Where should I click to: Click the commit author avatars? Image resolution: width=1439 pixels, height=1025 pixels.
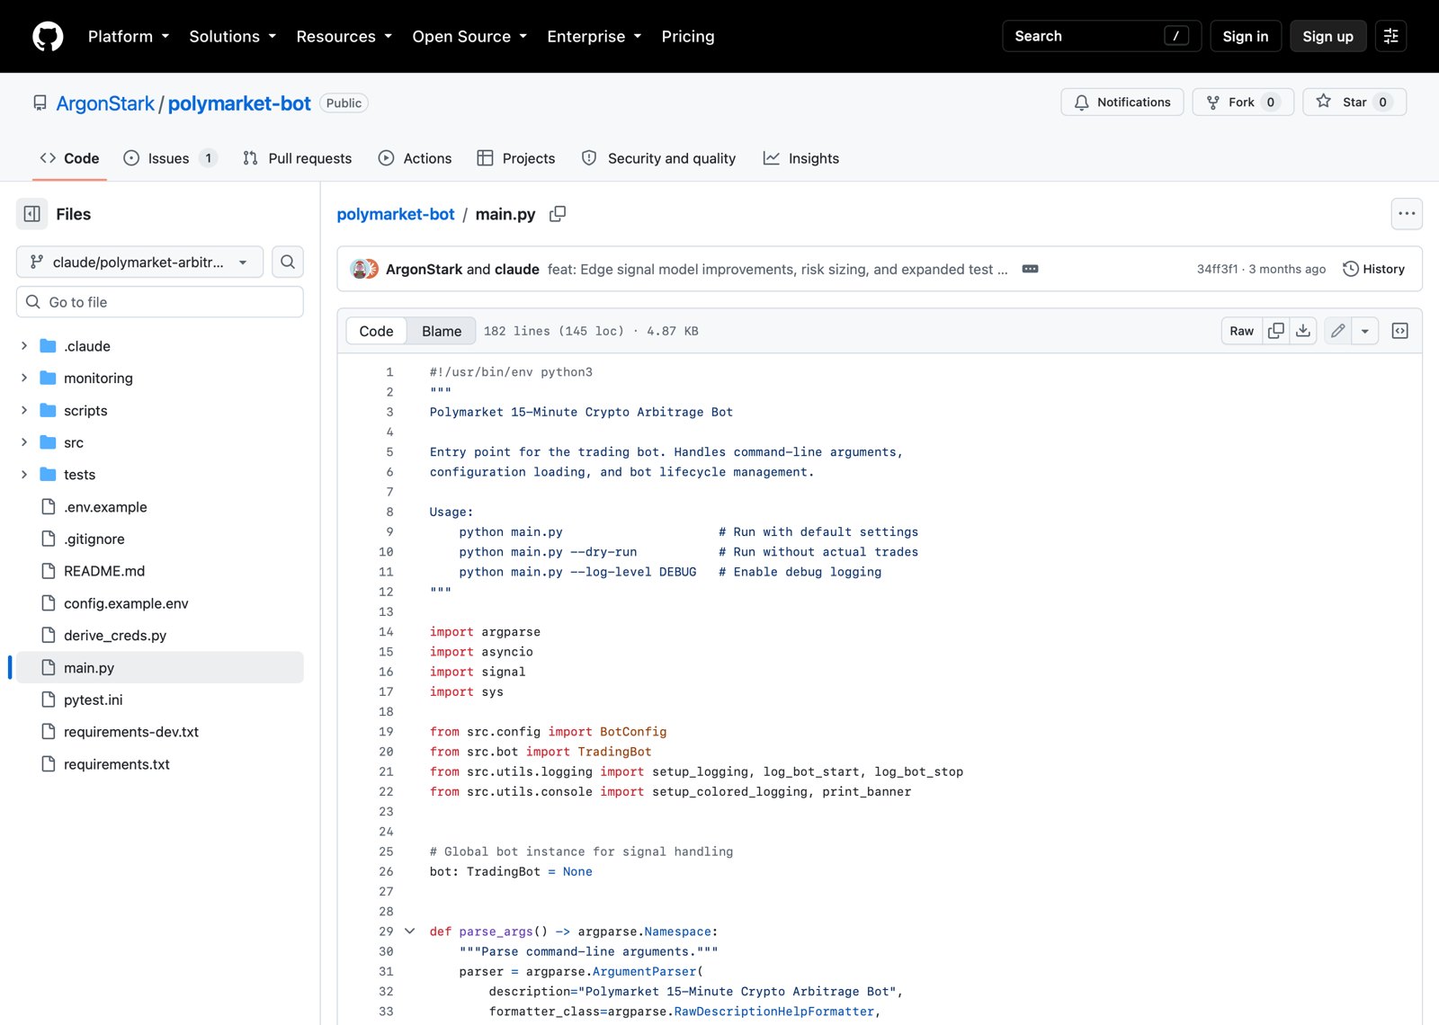tap(364, 269)
